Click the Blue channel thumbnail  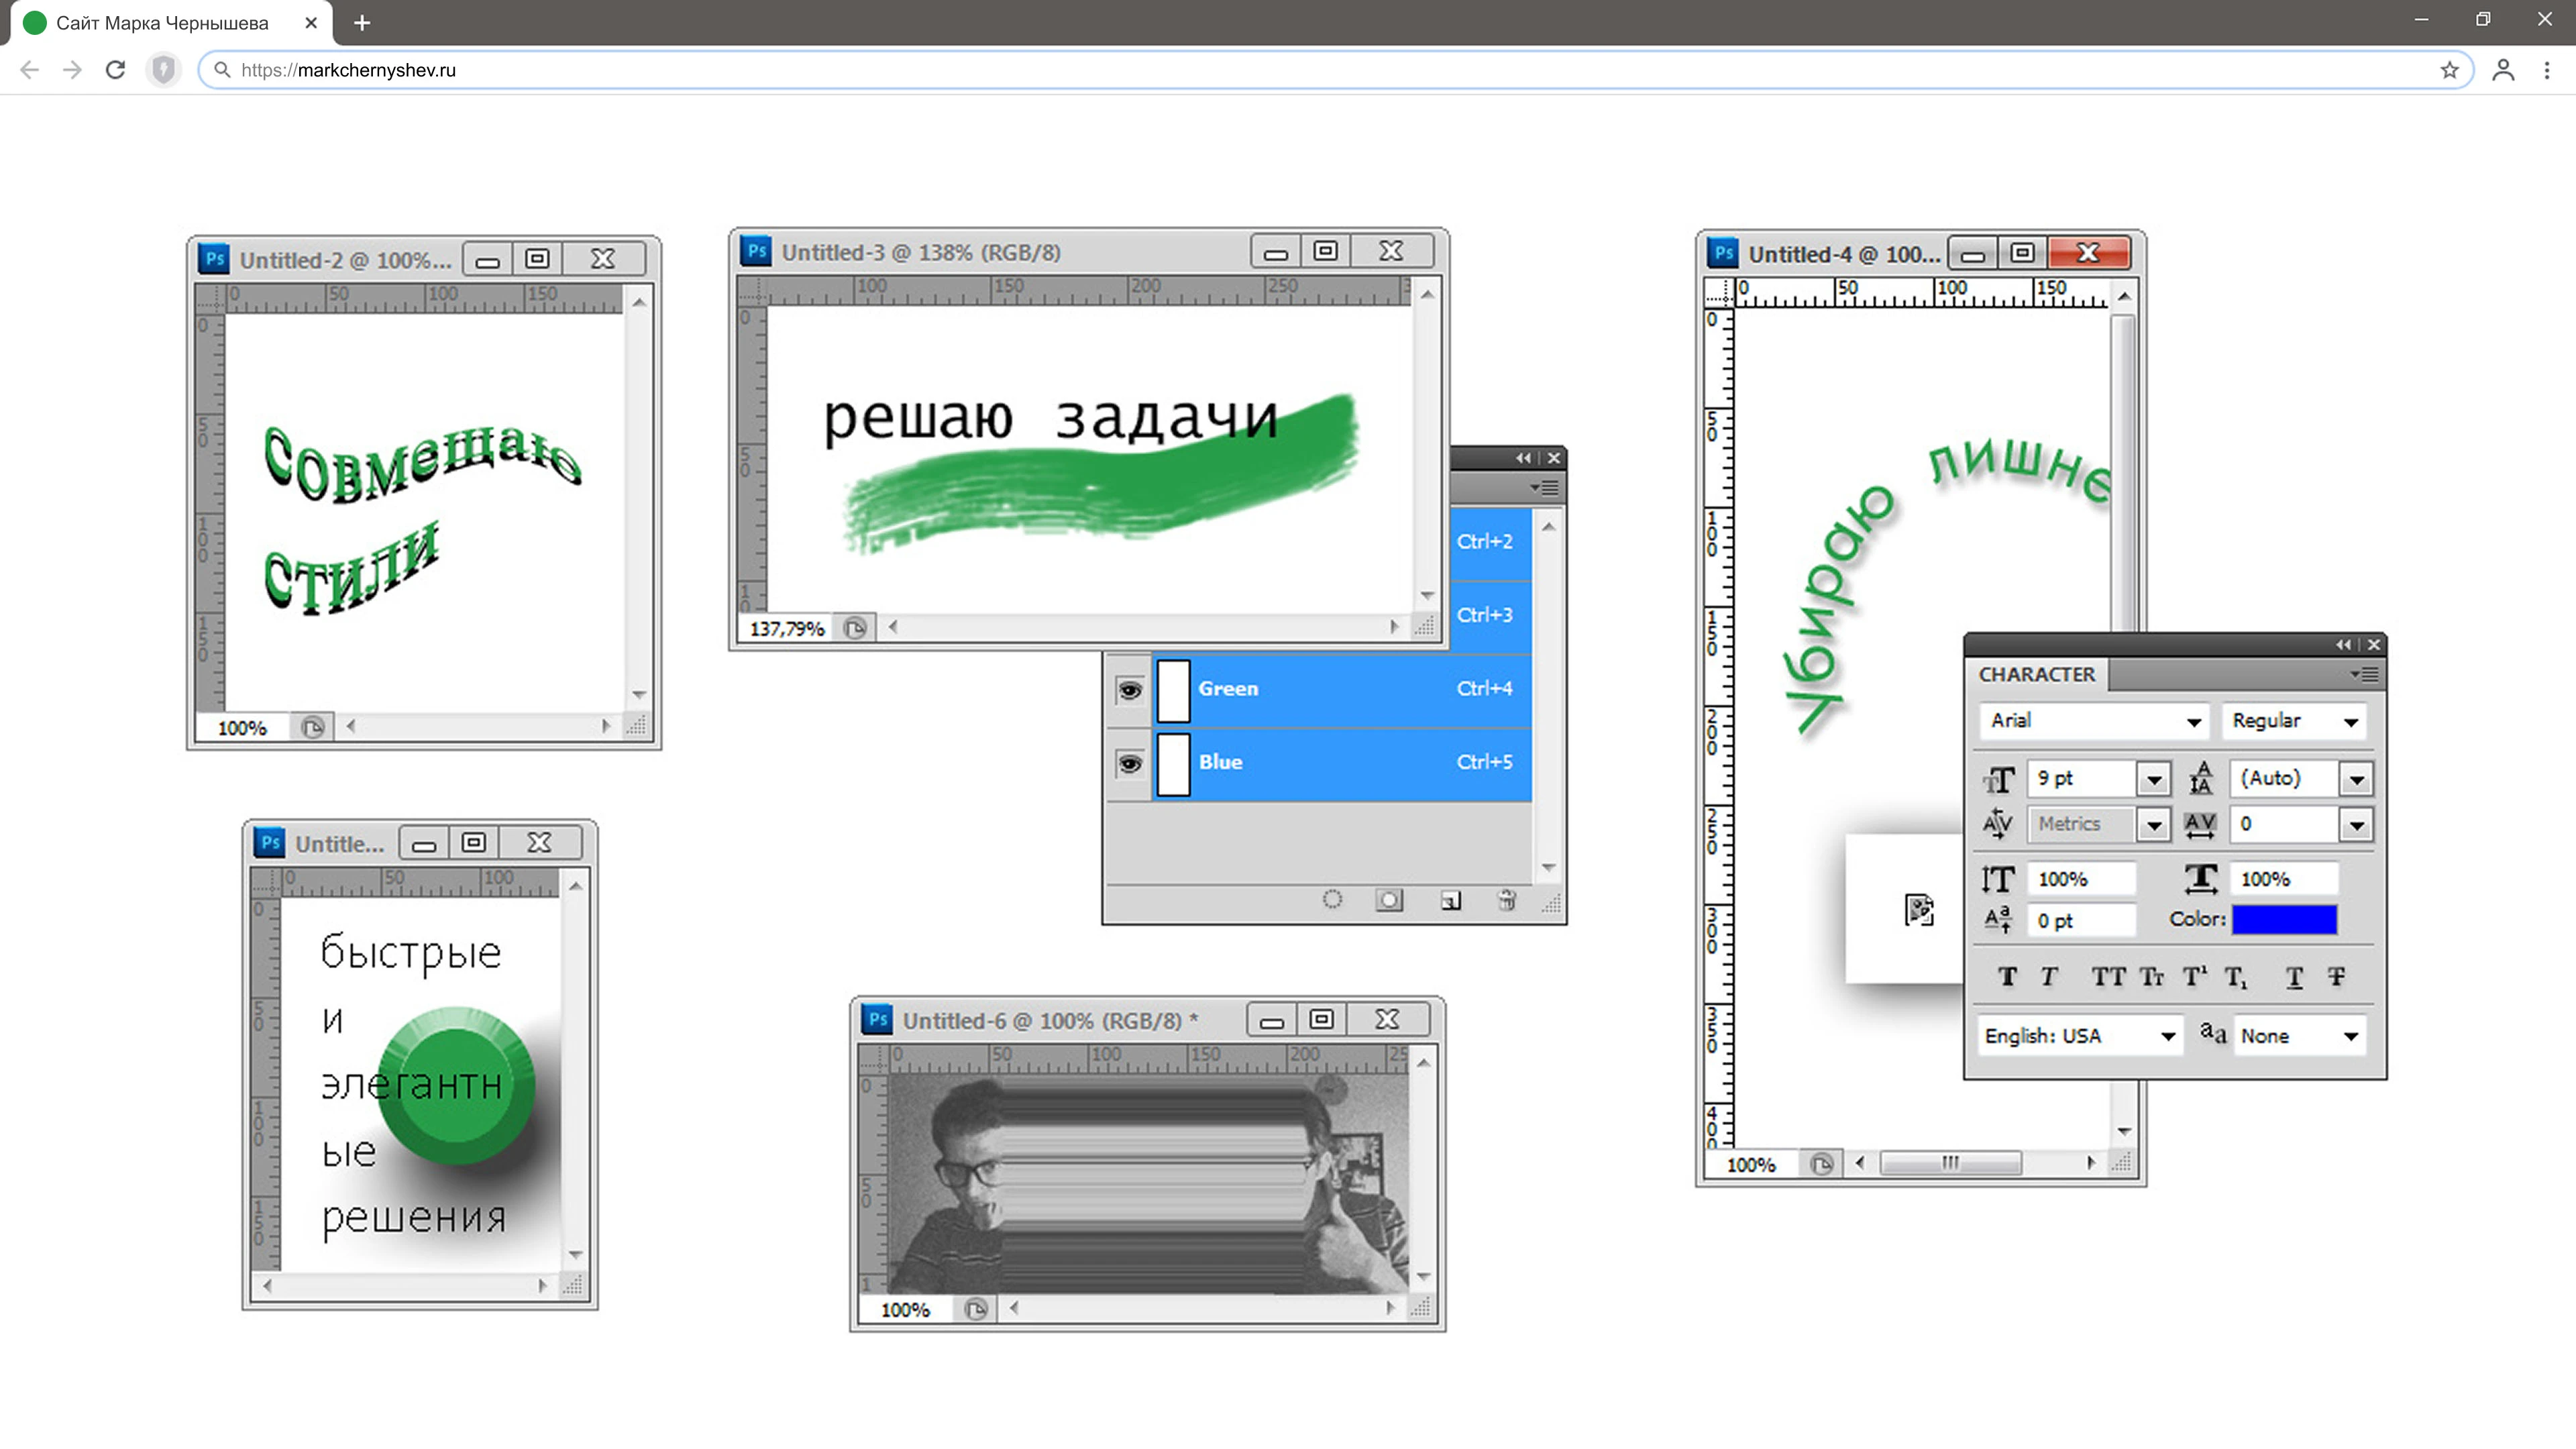point(1173,764)
